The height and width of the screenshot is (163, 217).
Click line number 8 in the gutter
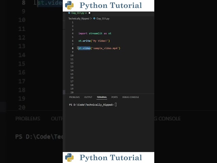pyautogui.click(x=73, y=48)
